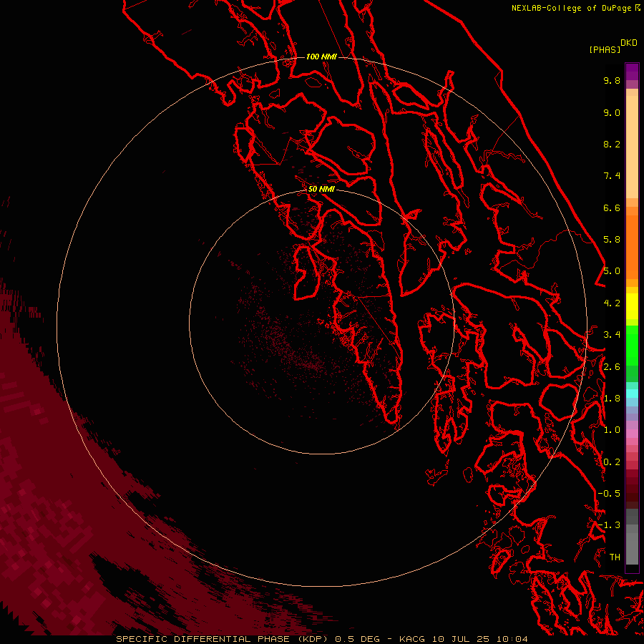This screenshot has height=644, width=644.
Task: Click the 9.8 value on the color scale
Action: pyautogui.click(x=612, y=80)
